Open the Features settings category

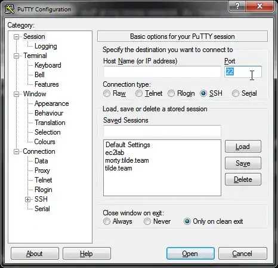[x=47, y=84]
